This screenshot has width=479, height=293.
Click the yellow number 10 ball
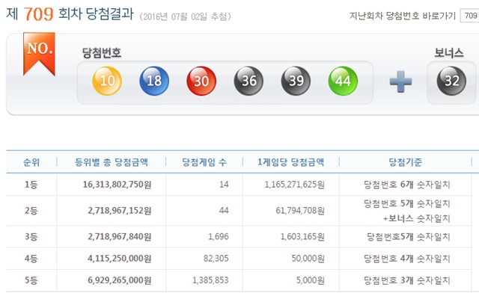tap(107, 81)
